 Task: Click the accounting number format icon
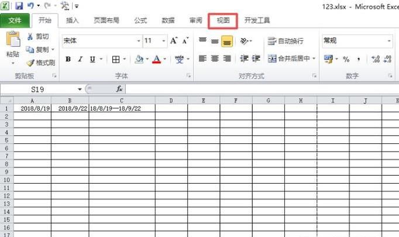click(x=328, y=59)
